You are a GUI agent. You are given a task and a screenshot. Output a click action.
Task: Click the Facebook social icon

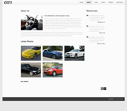point(105,88)
